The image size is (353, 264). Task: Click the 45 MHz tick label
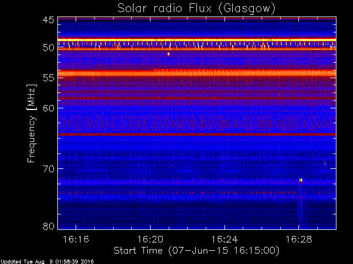point(48,20)
